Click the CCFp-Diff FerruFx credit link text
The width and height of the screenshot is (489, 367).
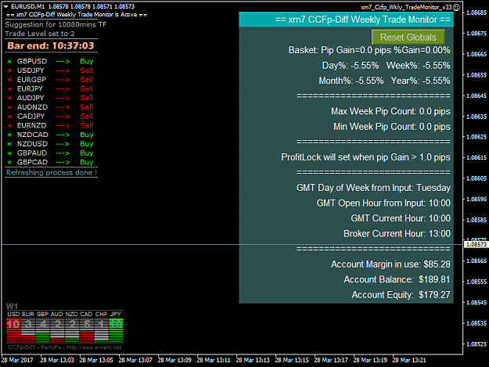(x=65, y=347)
